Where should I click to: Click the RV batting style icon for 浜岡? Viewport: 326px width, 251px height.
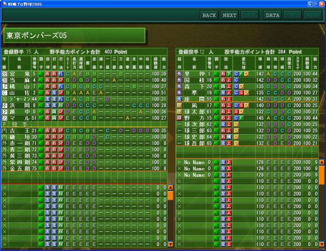pos(61,105)
